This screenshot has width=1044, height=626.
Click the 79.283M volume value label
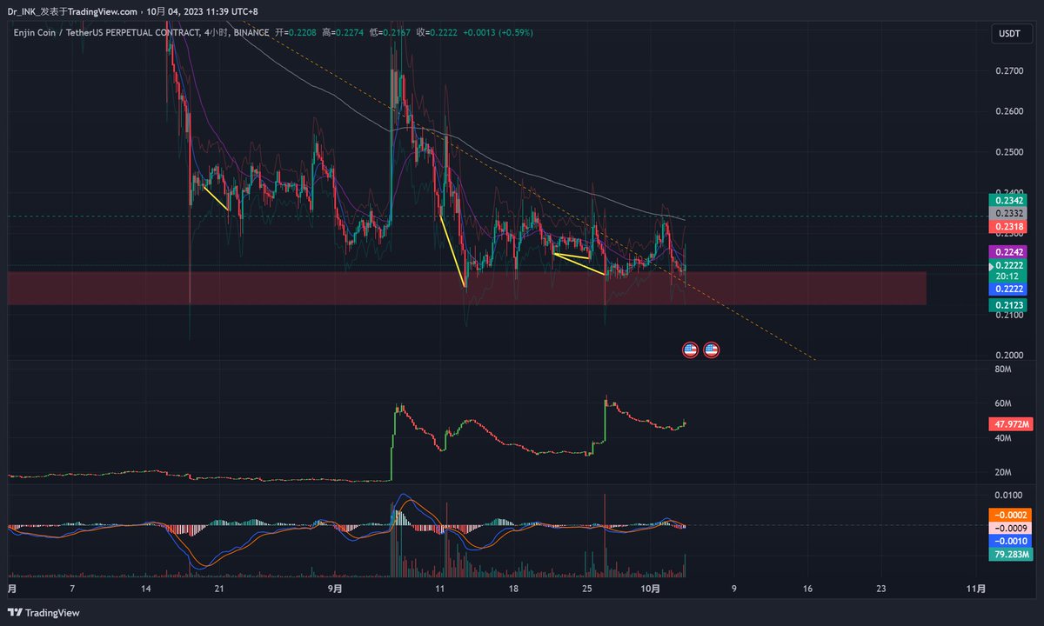(1009, 554)
